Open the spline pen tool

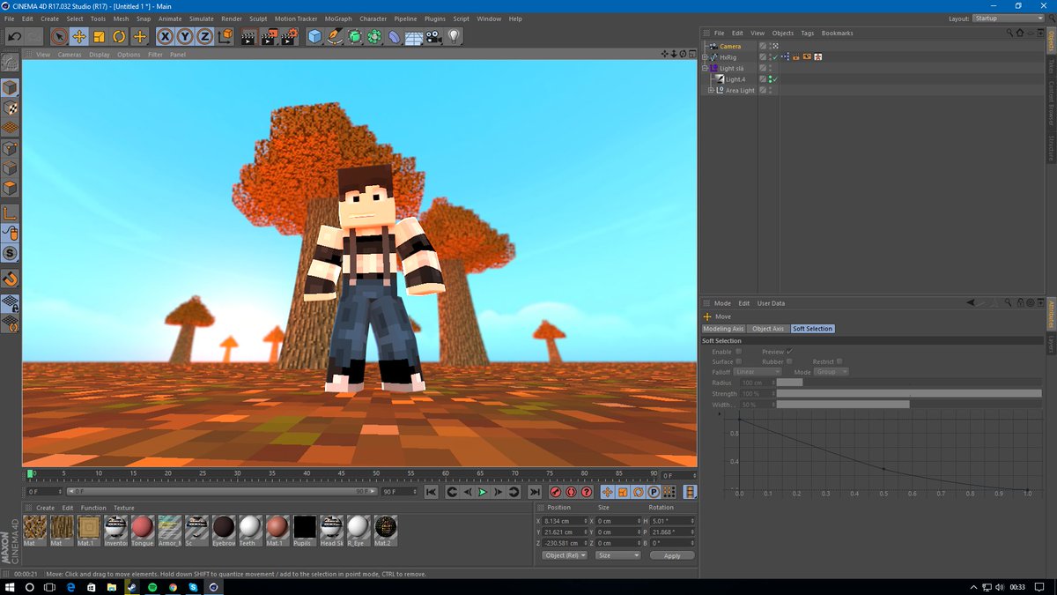click(x=335, y=36)
